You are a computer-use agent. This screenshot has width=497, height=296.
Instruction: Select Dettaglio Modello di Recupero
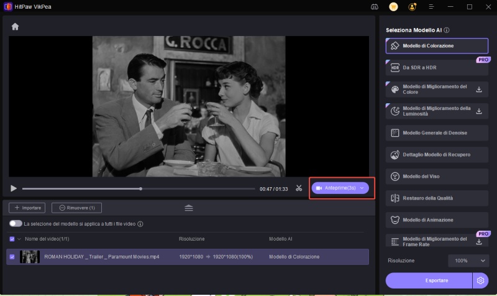(437, 154)
